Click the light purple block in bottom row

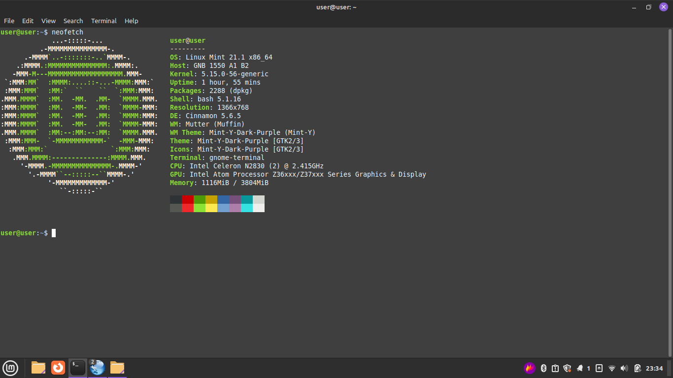(x=235, y=208)
